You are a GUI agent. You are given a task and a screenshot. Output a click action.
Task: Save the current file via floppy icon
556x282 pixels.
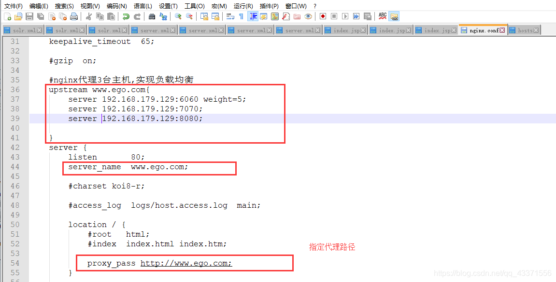point(29,16)
